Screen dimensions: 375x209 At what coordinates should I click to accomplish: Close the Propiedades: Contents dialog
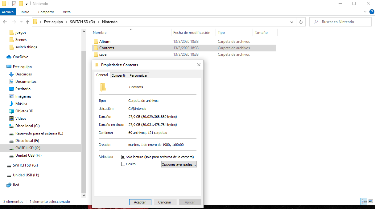coord(199,65)
